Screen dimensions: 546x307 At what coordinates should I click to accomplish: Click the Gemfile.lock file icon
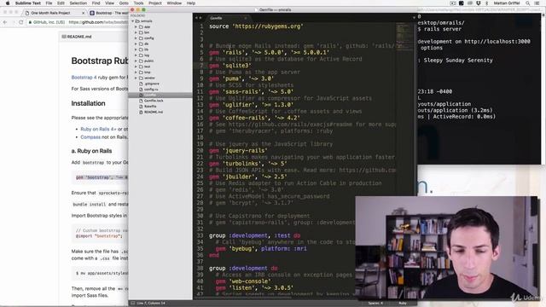(x=141, y=101)
